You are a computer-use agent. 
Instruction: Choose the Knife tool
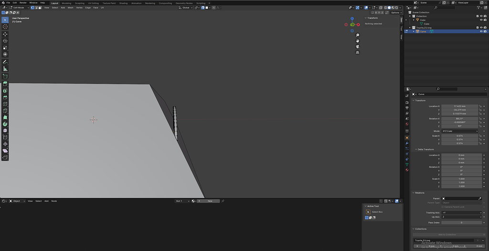[5, 111]
